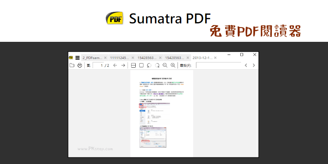Viewport: 328px width, 164px height.
Task: Open a file with the folder icon
Action: point(72,65)
